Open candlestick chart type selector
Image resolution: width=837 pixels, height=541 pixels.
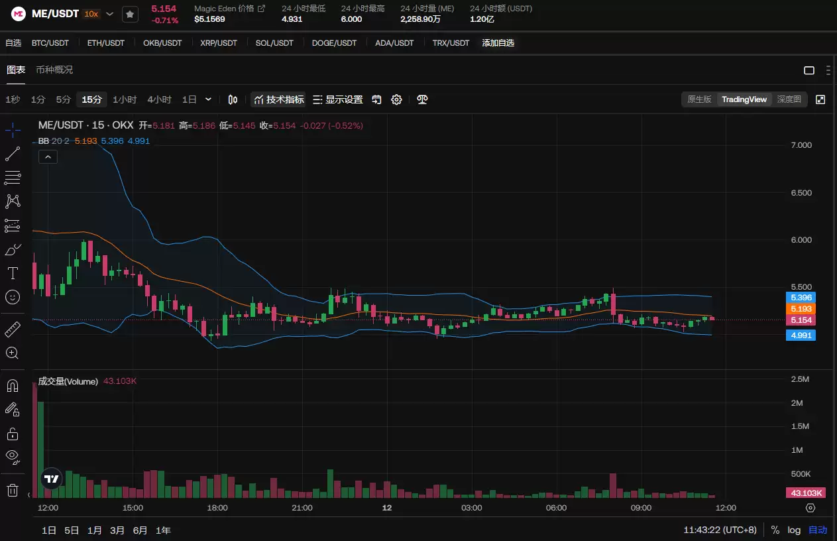coord(233,99)
